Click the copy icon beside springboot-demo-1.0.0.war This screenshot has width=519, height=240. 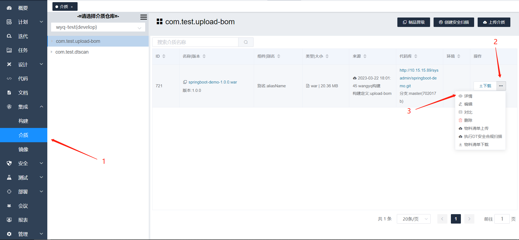coord(185,82)
